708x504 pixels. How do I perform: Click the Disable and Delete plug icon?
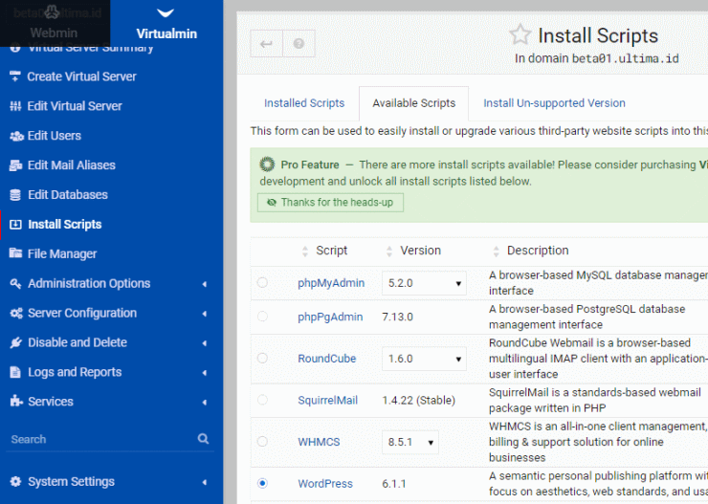[x=16, y=342]
